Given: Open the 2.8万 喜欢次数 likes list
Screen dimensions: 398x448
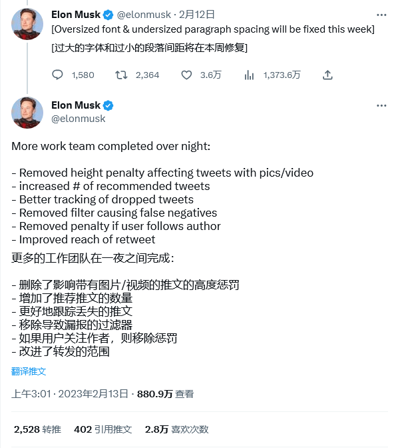Looking at the screenshot, I should pos(176,429).
